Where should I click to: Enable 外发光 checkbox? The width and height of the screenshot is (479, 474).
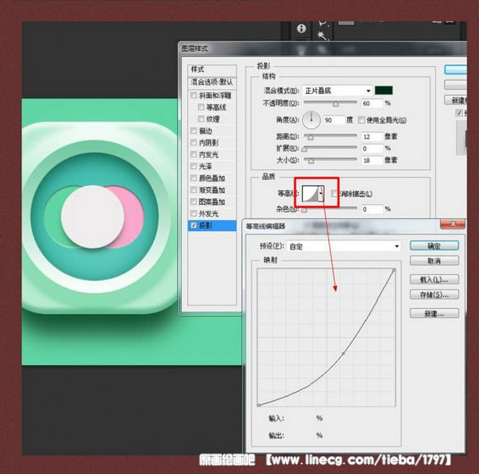pos(193,213)
